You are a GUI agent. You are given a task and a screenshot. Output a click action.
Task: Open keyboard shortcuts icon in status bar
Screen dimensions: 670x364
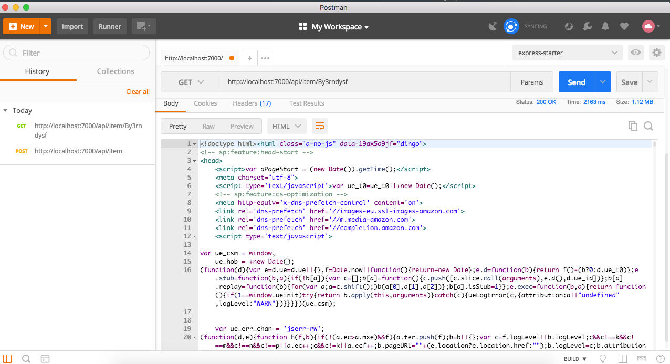pos(642,359)
